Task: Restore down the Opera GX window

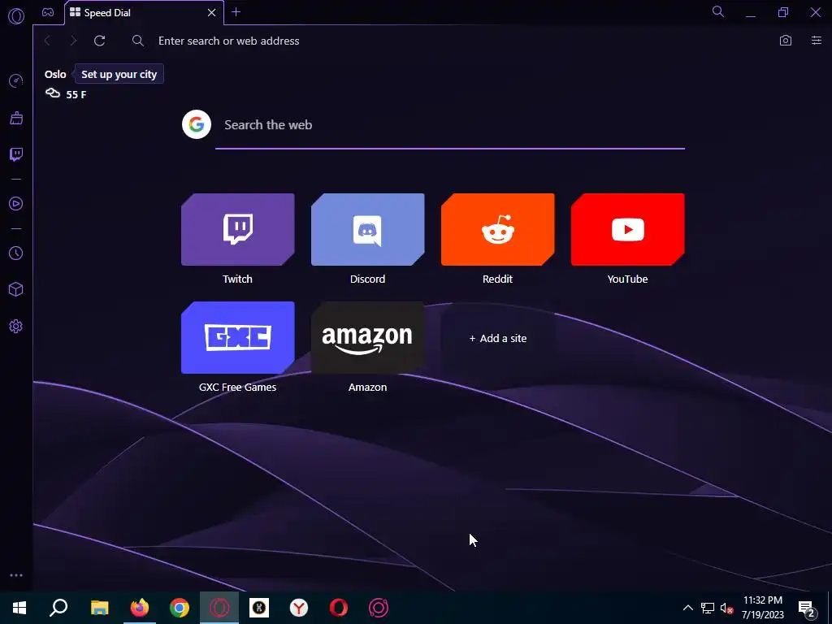Action: pos(783,12)
